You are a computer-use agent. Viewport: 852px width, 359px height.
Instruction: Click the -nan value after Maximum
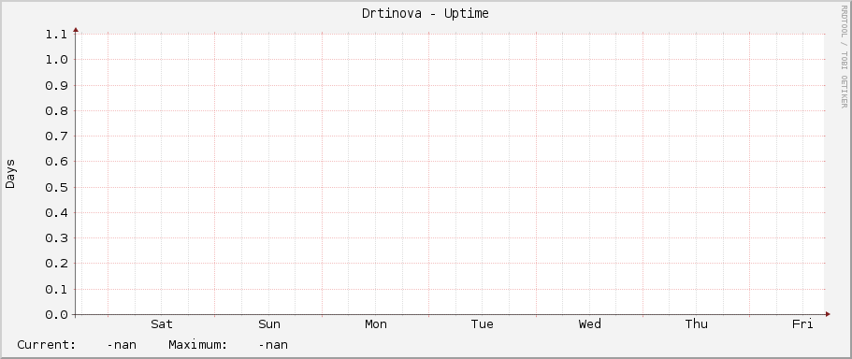273,345
